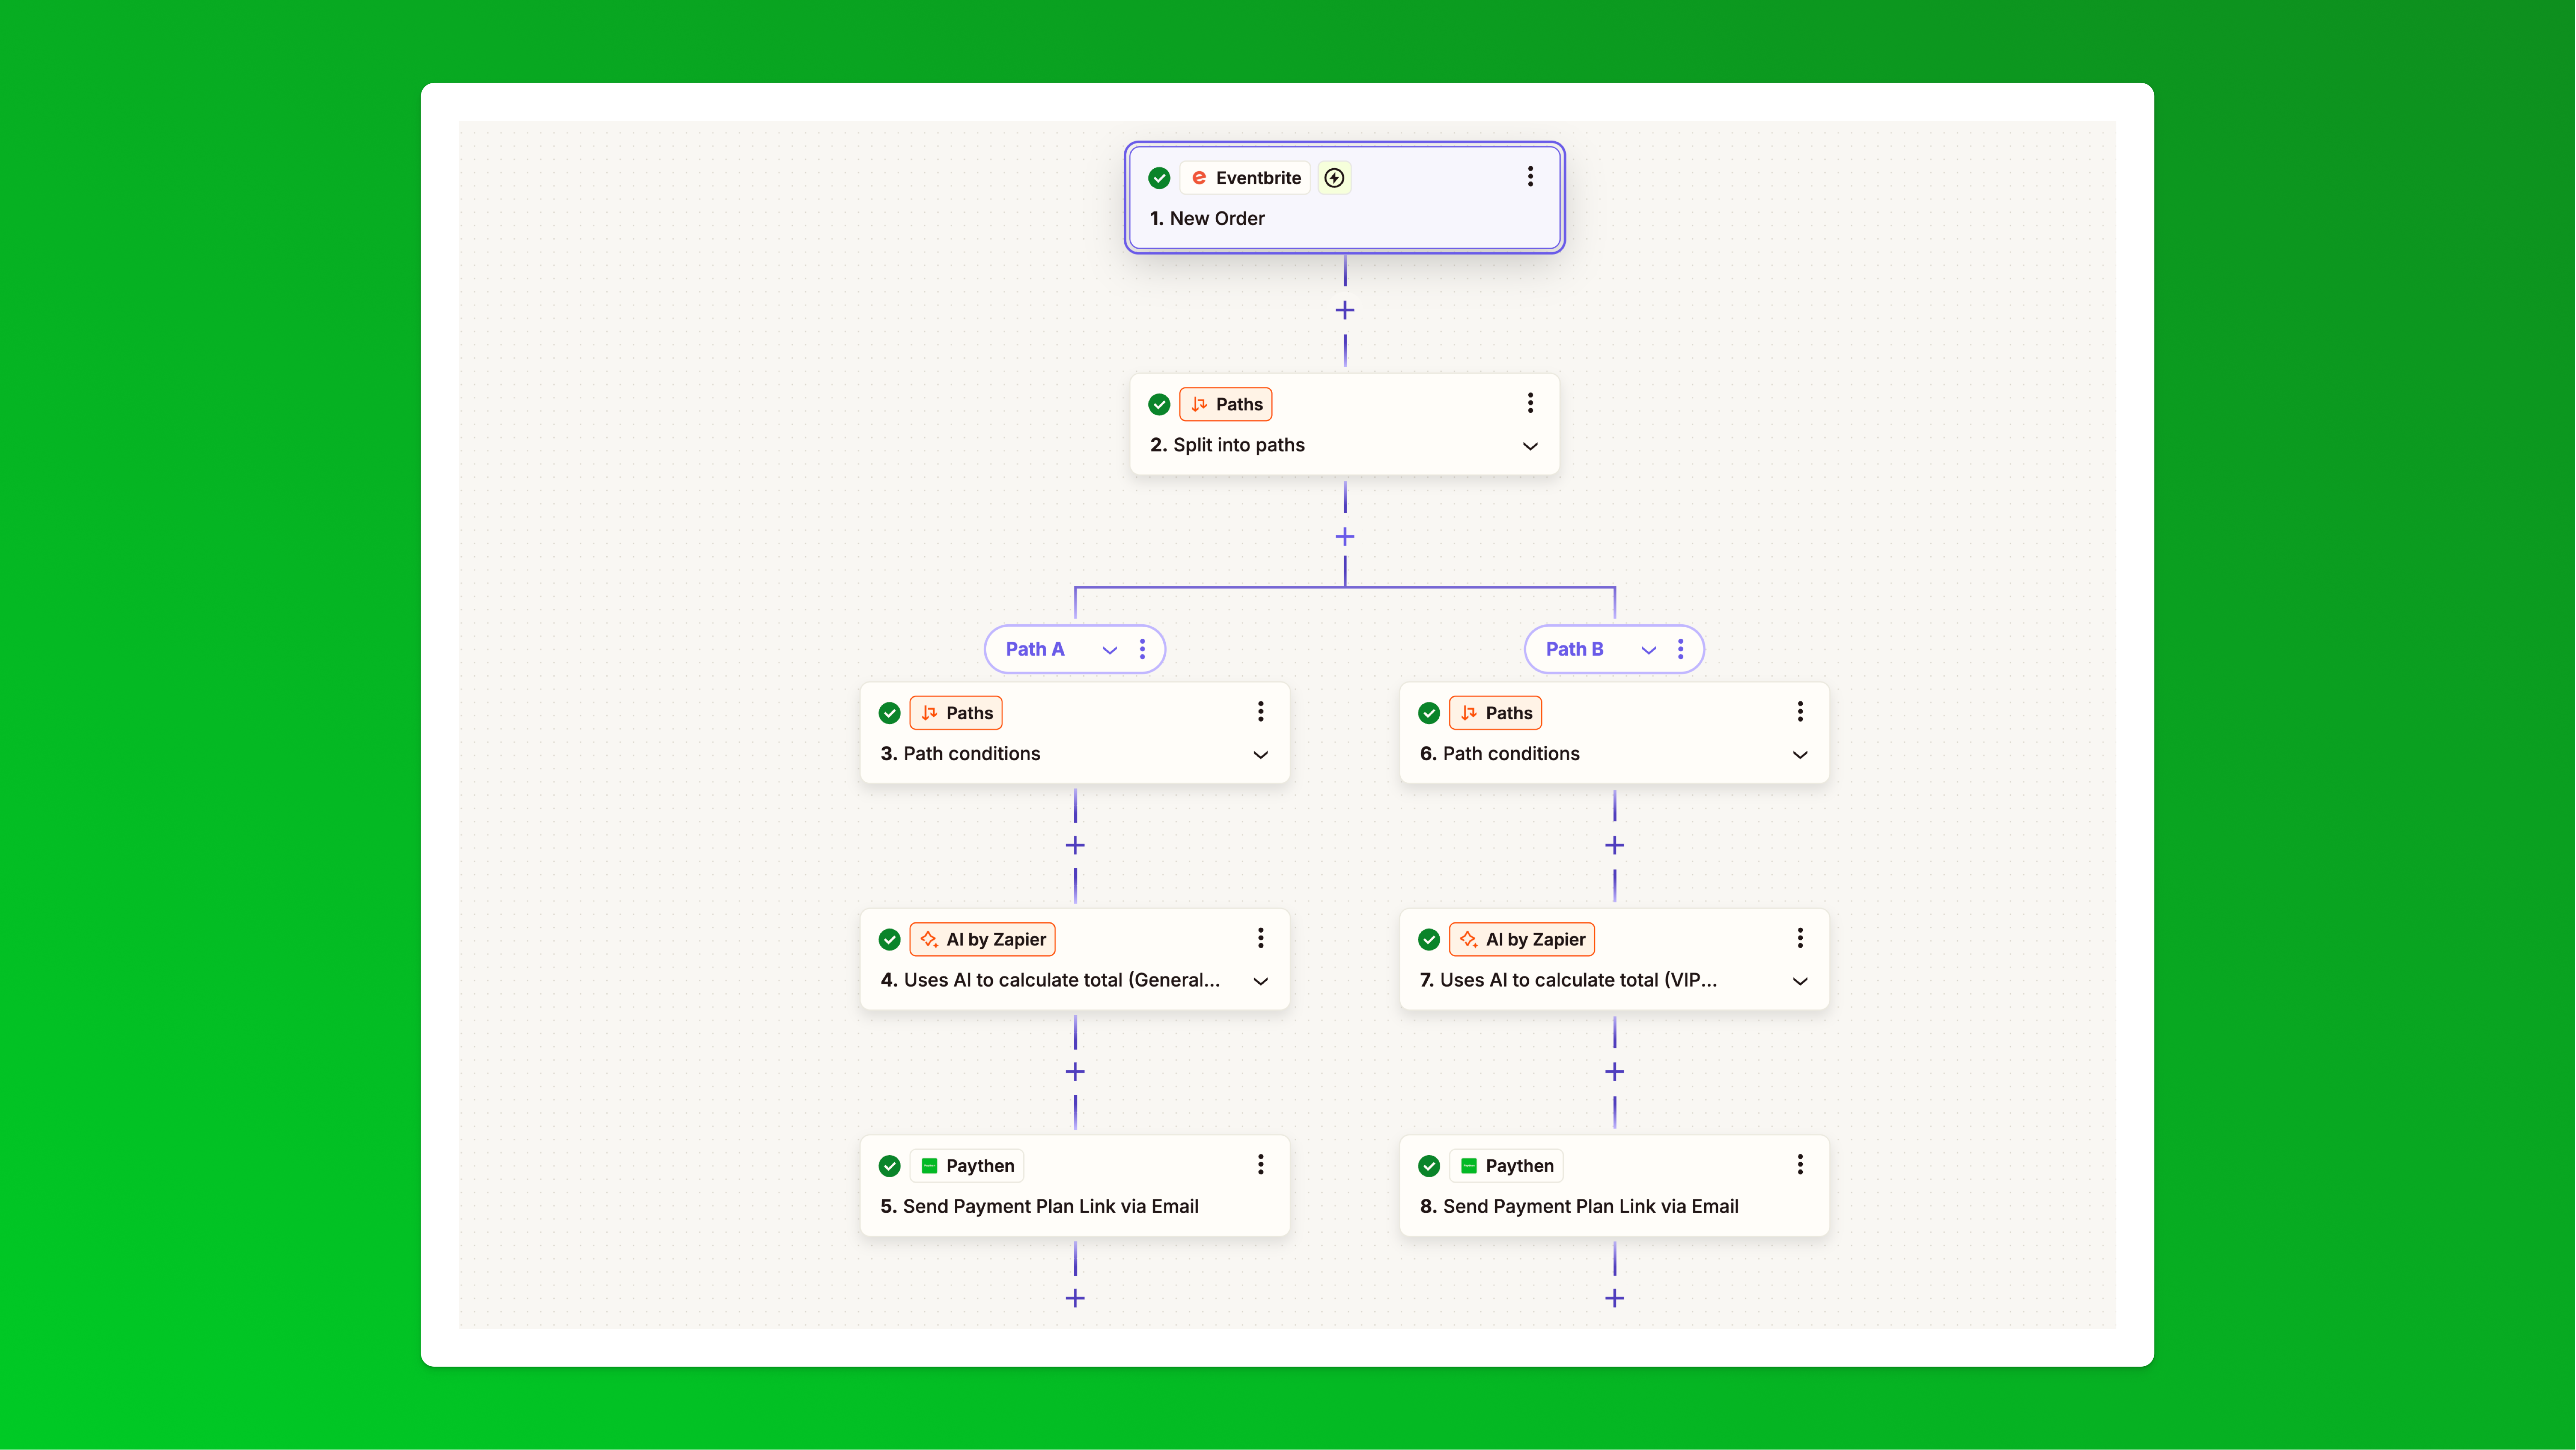Click Paths badge on step 6
The height and width of the screenshot is (1450, 2576).
[x=1495, y=713]
